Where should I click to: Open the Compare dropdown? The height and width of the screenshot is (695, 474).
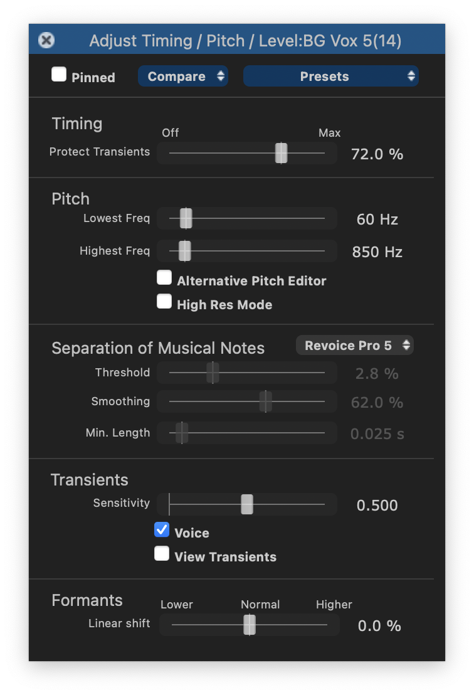tap(182, 77)
